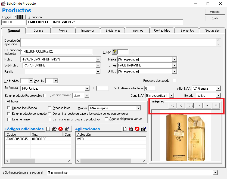Click the Grupo lookup question mark icon
Screen dimensions: 227x179
(x=114, y=52)
